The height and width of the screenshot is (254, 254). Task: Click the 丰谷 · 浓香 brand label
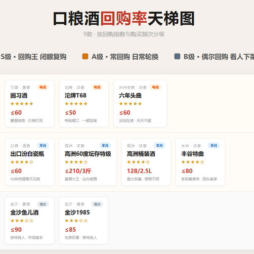tap(191, 146)
